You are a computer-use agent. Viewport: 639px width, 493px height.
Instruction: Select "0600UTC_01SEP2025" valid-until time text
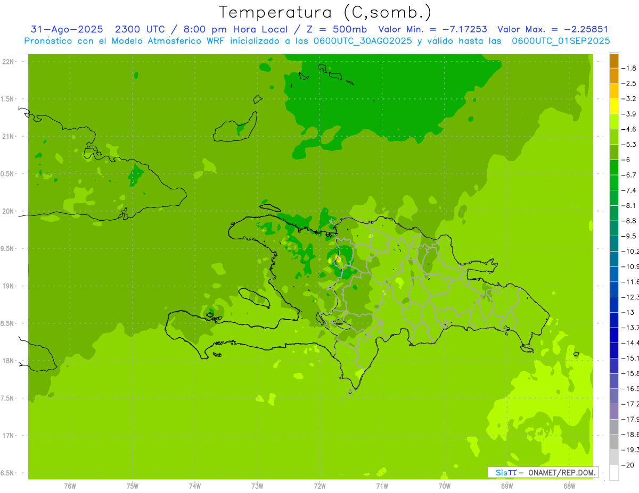[x=561, y=41]
